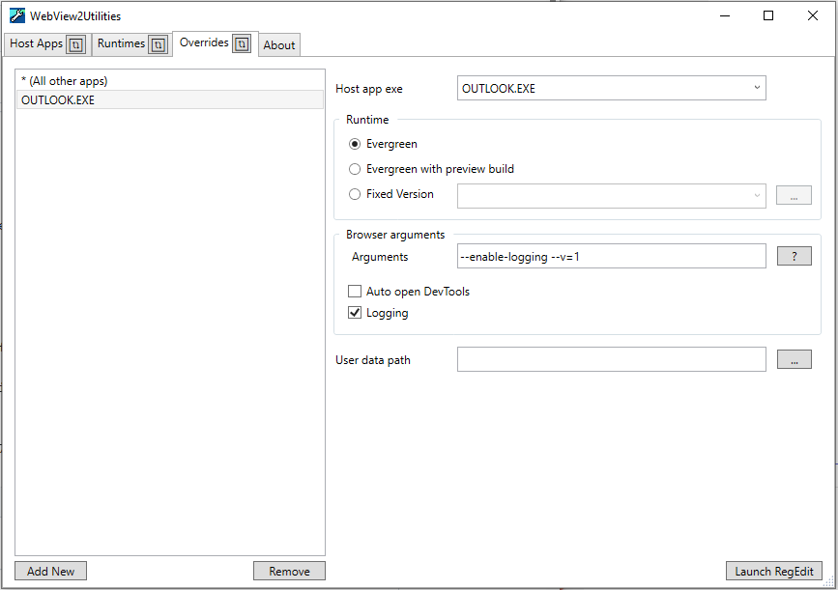
Task: Click the refresh icon on Host Apps tab
Action: tap(75, 44)
